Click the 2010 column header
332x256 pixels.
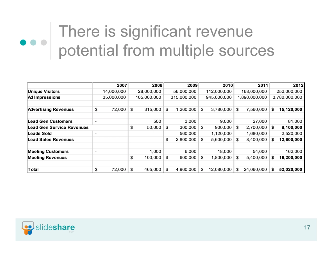(227, 85)
